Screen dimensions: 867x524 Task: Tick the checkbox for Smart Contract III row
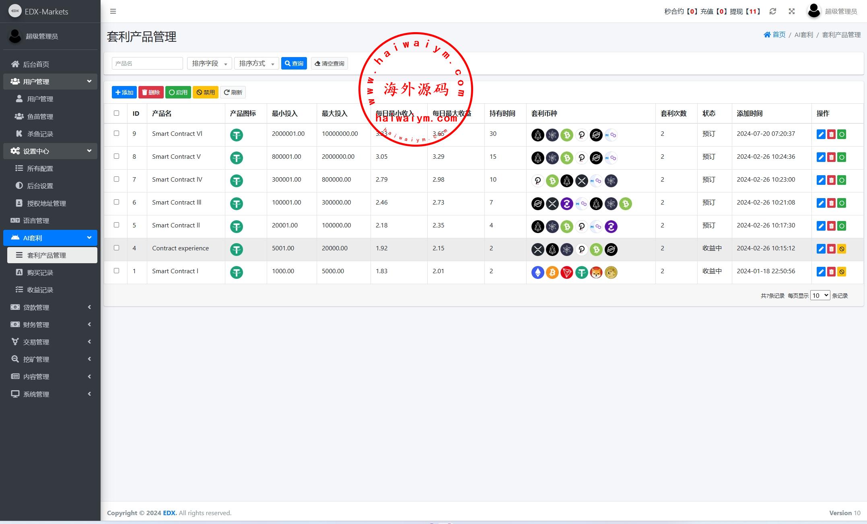116,202
